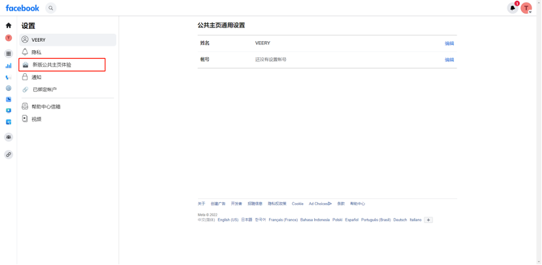The image size is (542, 265).
Task: Click the Facebook logo
Action: click(22, 8)
